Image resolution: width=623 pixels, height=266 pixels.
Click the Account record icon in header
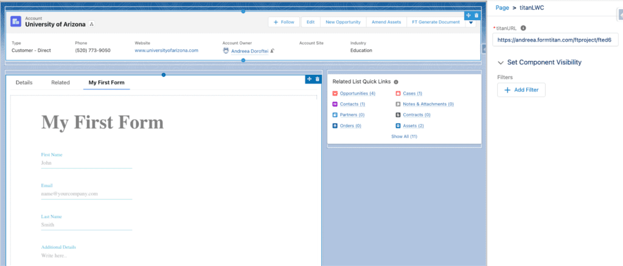click(x=16, y=21)
